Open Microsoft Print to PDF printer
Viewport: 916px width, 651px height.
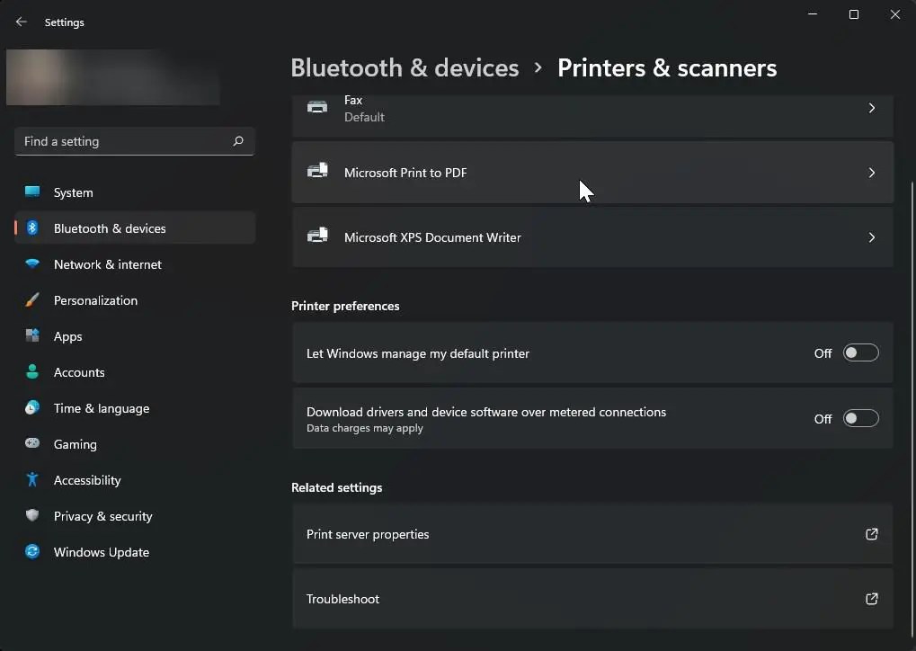click(592, 173)
